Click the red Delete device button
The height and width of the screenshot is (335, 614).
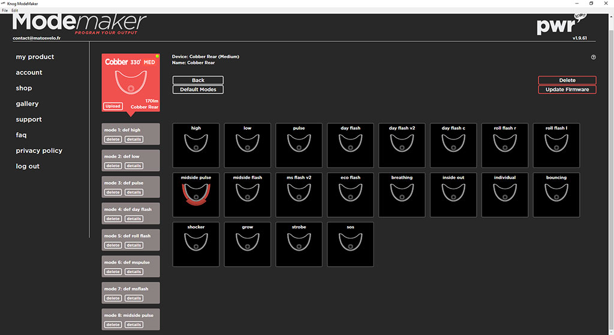[567, 80]
